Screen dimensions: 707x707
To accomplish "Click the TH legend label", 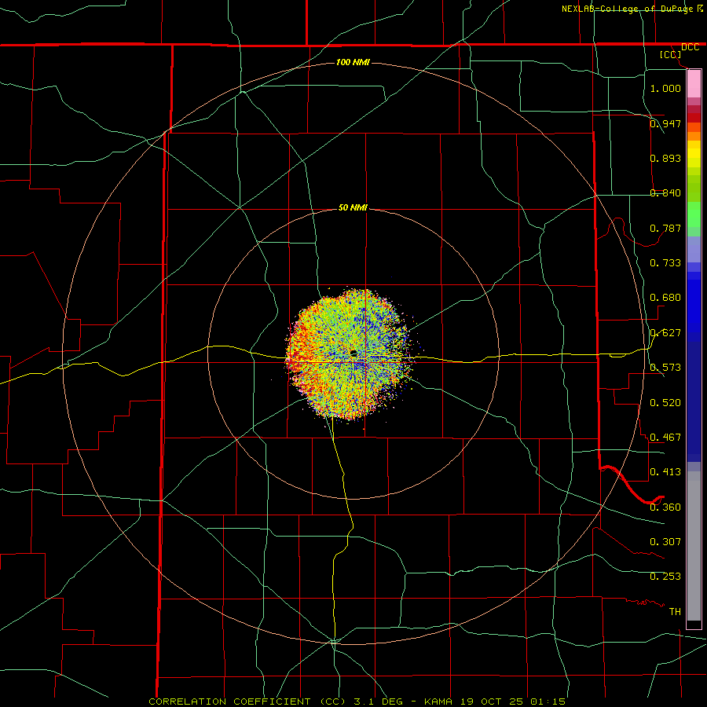I will click(x=675, y=612).
